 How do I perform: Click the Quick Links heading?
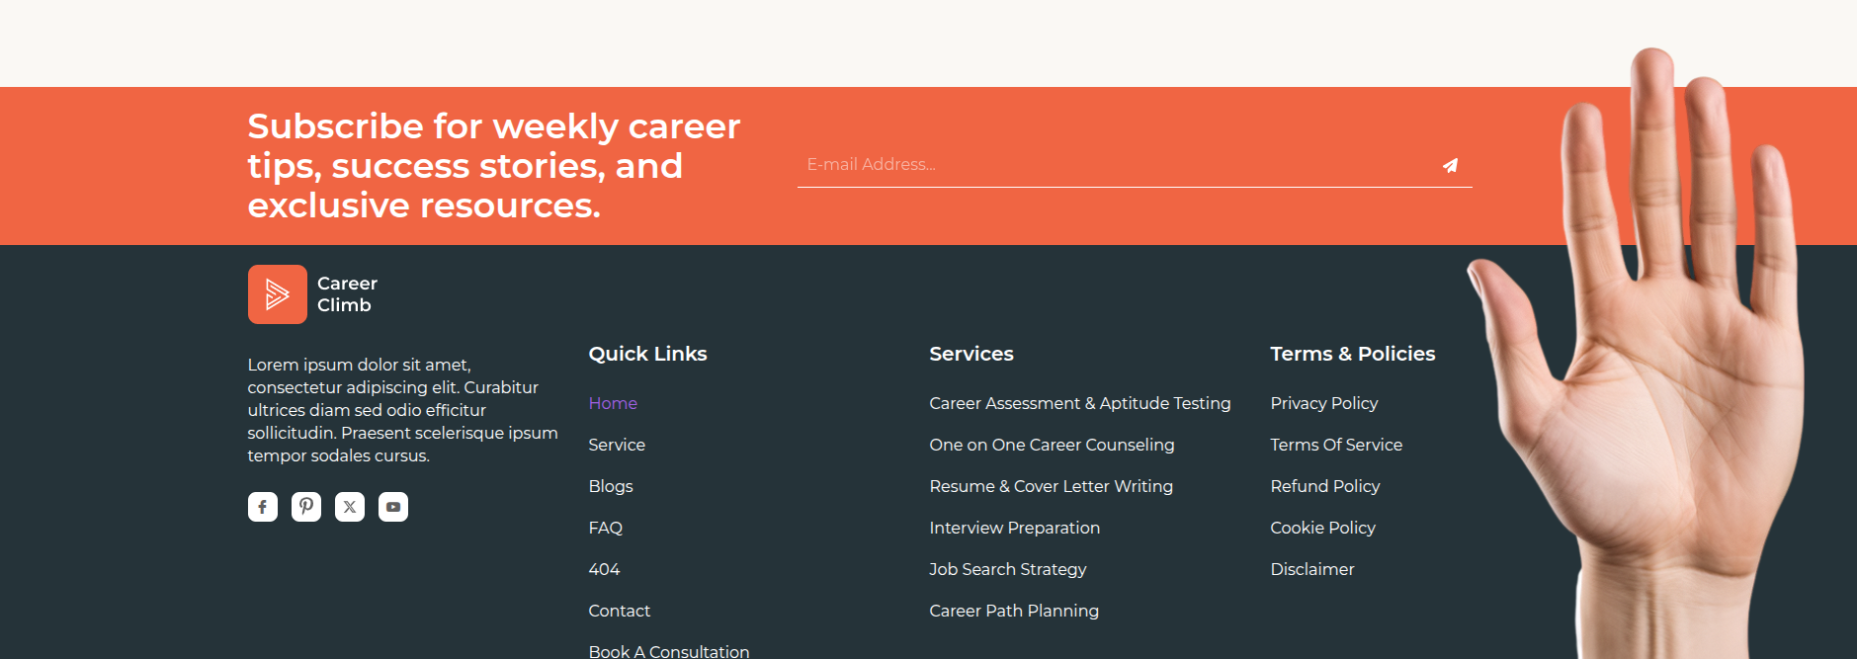point(648,354)
